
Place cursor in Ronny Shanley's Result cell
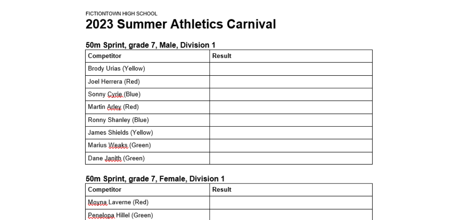click(290, 120)
